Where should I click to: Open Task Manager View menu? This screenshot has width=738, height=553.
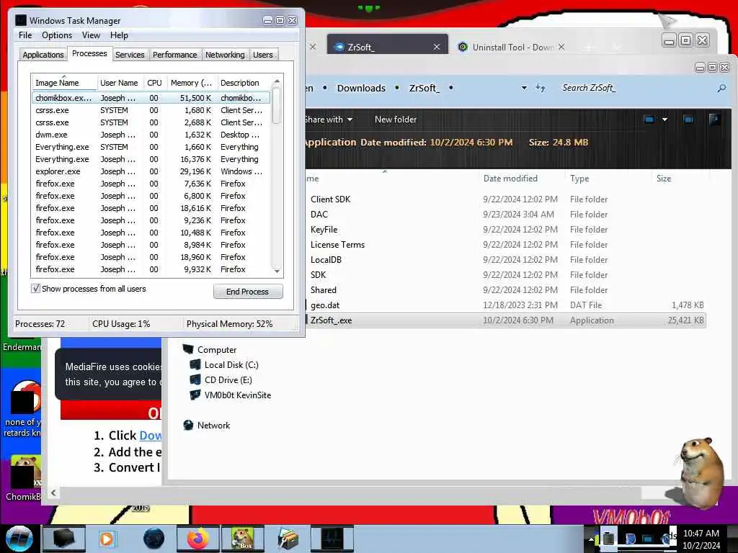91,35
